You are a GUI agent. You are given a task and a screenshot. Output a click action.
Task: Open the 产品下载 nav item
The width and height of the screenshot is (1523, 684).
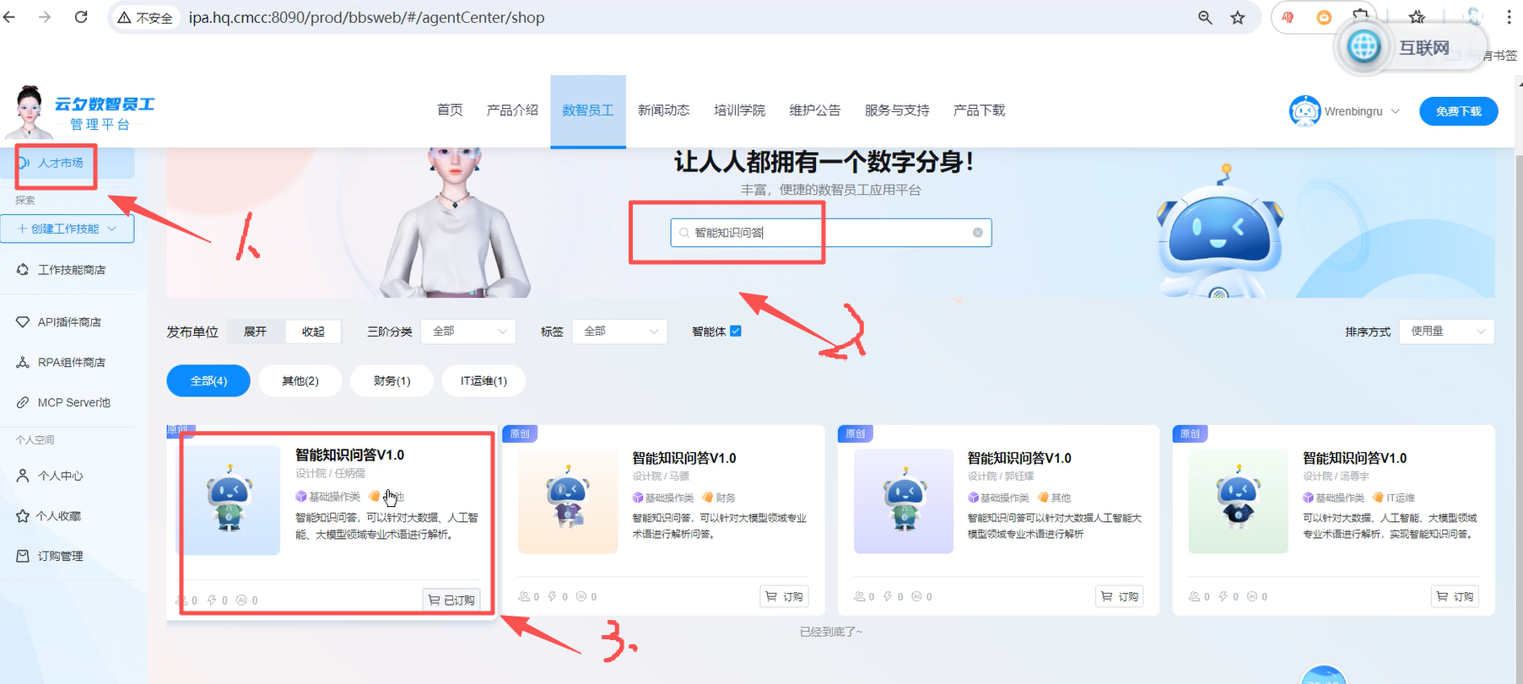point(979,110)
